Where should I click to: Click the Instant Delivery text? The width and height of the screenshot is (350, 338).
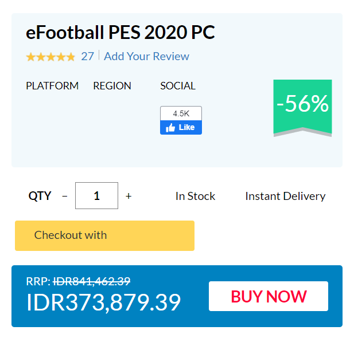285,196
